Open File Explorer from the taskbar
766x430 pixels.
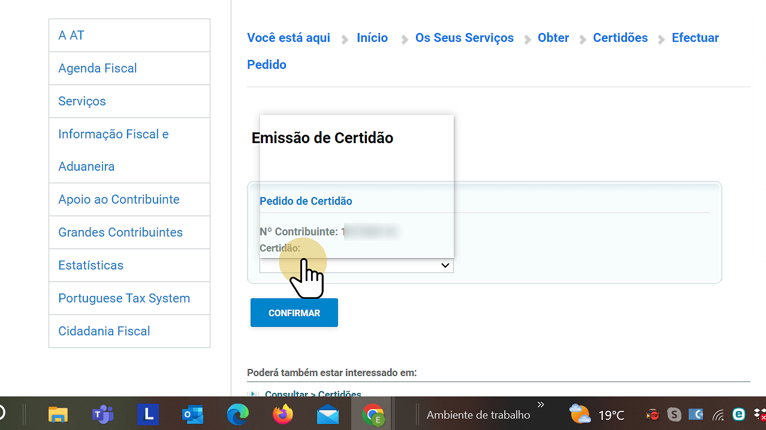coord(58,414)
